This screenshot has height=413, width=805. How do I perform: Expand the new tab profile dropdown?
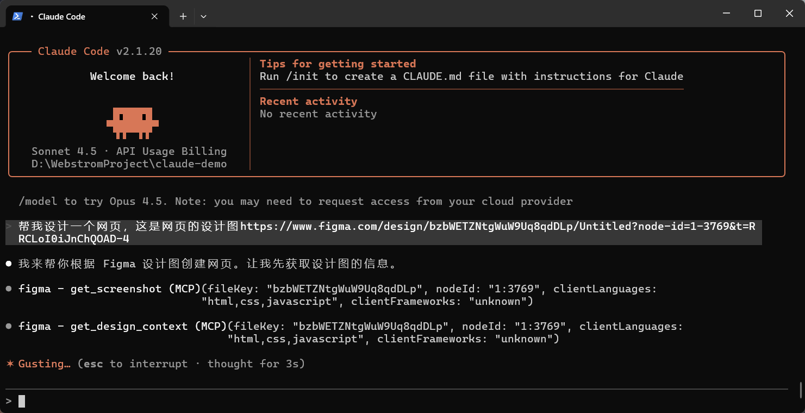click(x=203, y=16)
